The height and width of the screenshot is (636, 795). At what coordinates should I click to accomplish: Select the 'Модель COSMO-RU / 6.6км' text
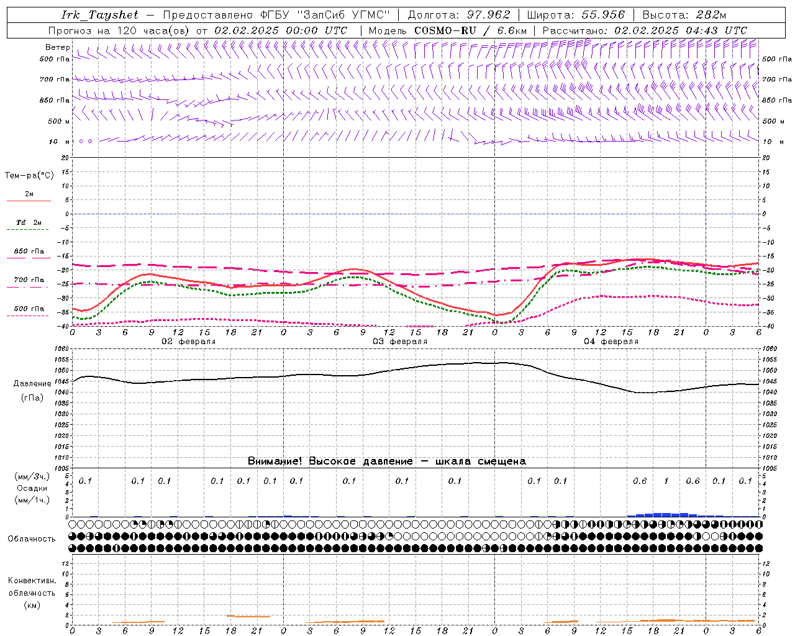447,30
